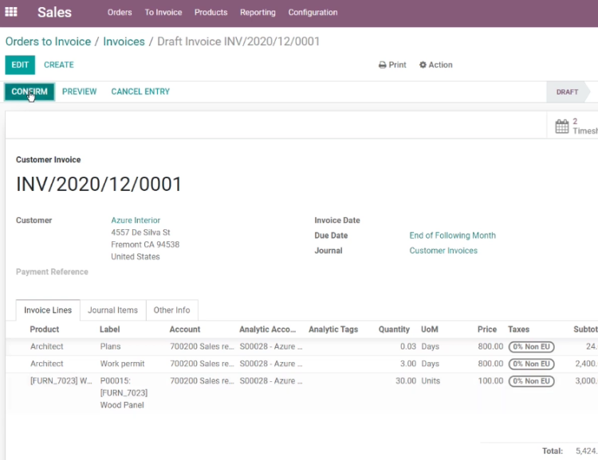Open Azure Interior customer link
This screenshot has height=460, width=598.
coord(136,220)
